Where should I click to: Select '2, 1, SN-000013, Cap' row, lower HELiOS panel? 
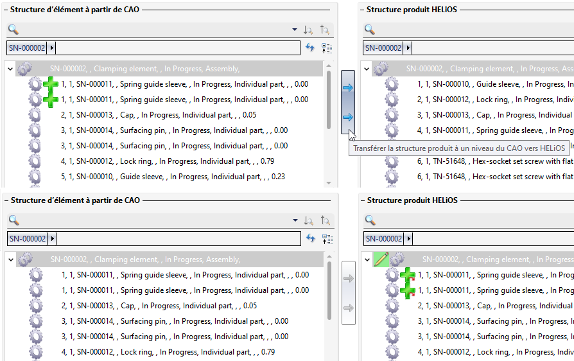(x=496, y=306)
